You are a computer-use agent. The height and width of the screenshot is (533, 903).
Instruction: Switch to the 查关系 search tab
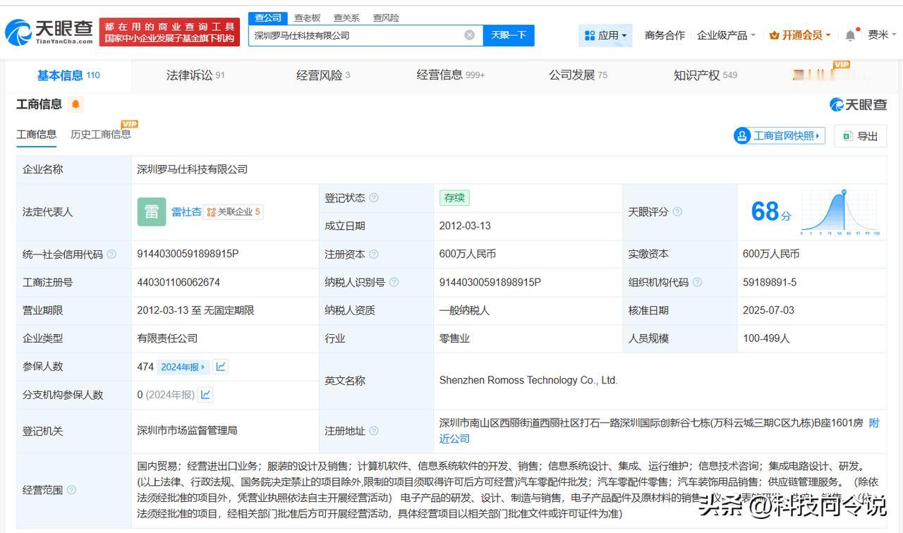pyautogui.click(x=346, y=18)
